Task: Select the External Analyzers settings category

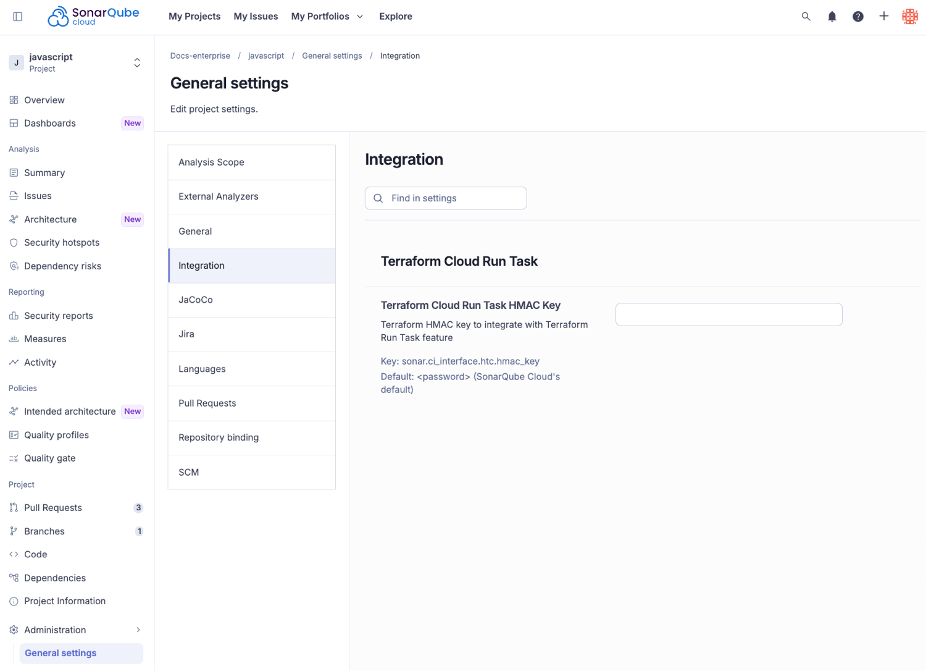Action: click(252, 196)
